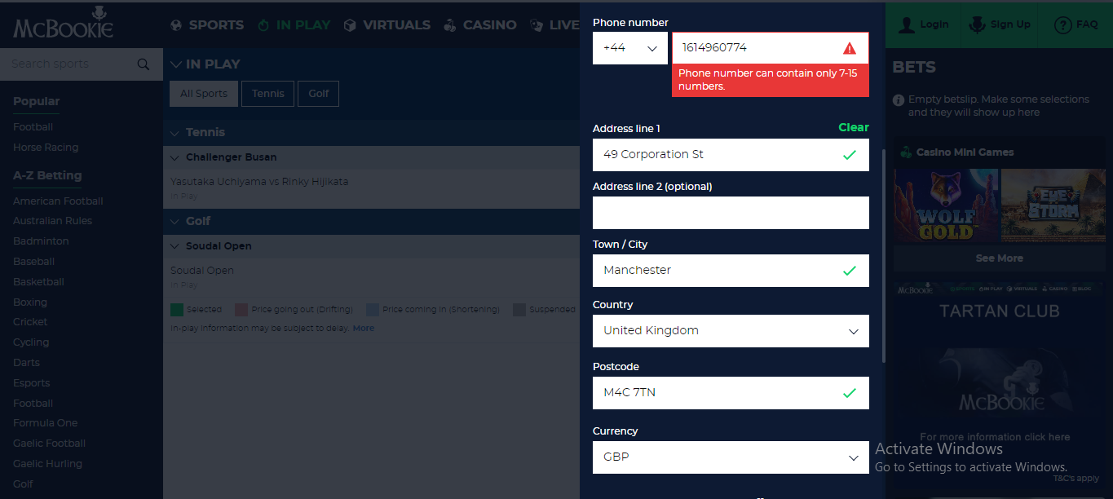This screenshot has width=1113, height=499.
Task: Click the Casino chips icon
Action: tap(450, 25)
